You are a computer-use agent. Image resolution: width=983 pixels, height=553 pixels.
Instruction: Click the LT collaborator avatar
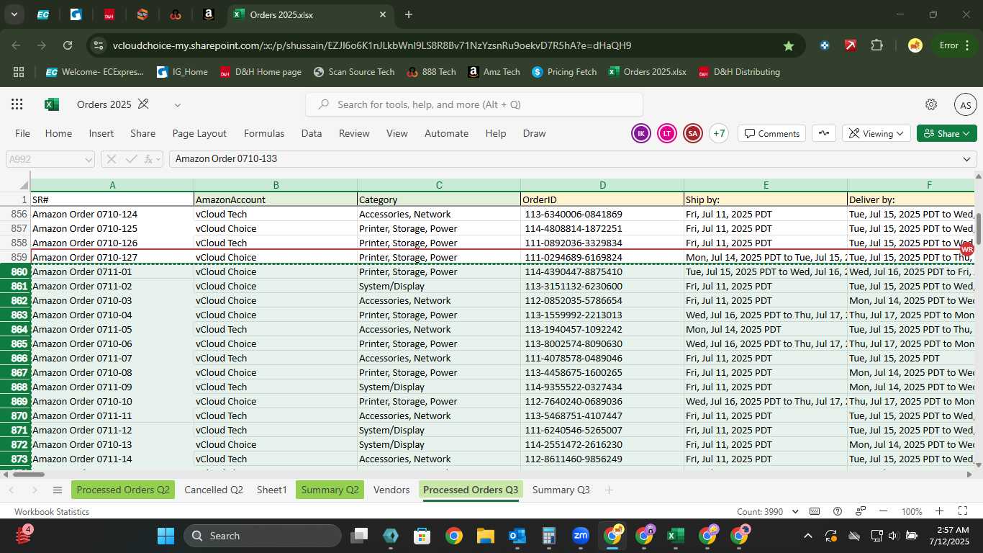click(x=667, y=133)
